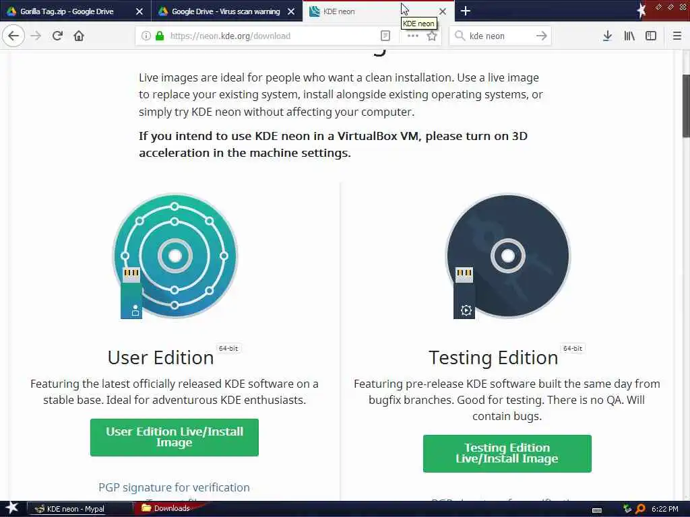This screenshot has width=690, height=517.
Task: Toggle the sidebar view icon
Action: [651, 36]
